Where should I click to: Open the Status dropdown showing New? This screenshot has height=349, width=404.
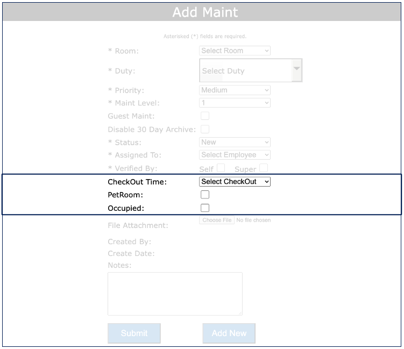click(x=235, y=143)
